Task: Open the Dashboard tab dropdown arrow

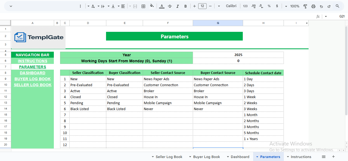Action: click(228, 157)
